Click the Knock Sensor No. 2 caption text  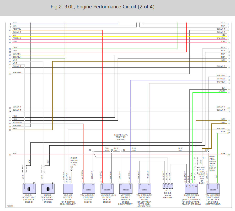pos(29,199)
